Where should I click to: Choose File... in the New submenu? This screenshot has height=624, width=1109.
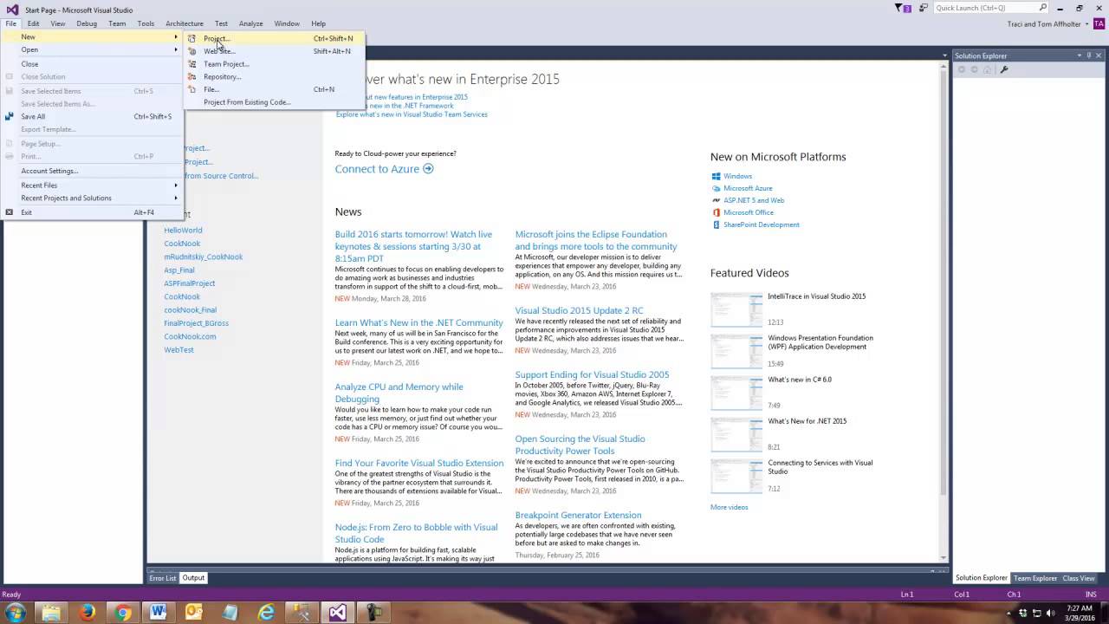(x=274, y=89)
